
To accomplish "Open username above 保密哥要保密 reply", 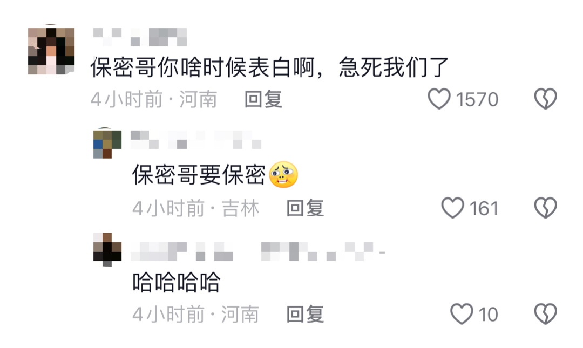I will point(196,139).
